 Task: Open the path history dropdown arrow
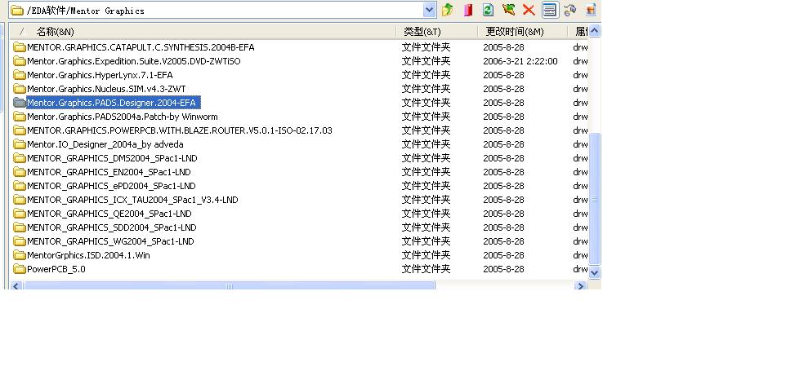point(430,10)
